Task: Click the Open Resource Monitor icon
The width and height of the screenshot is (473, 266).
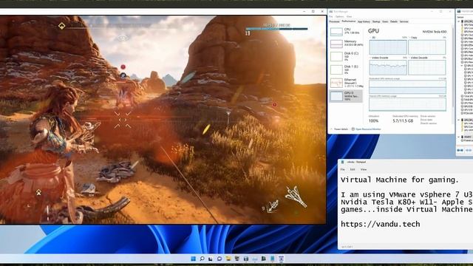Action: [353, 129]
